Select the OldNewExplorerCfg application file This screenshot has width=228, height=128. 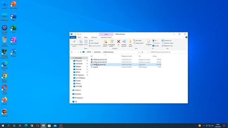click(x=126, y=65)
